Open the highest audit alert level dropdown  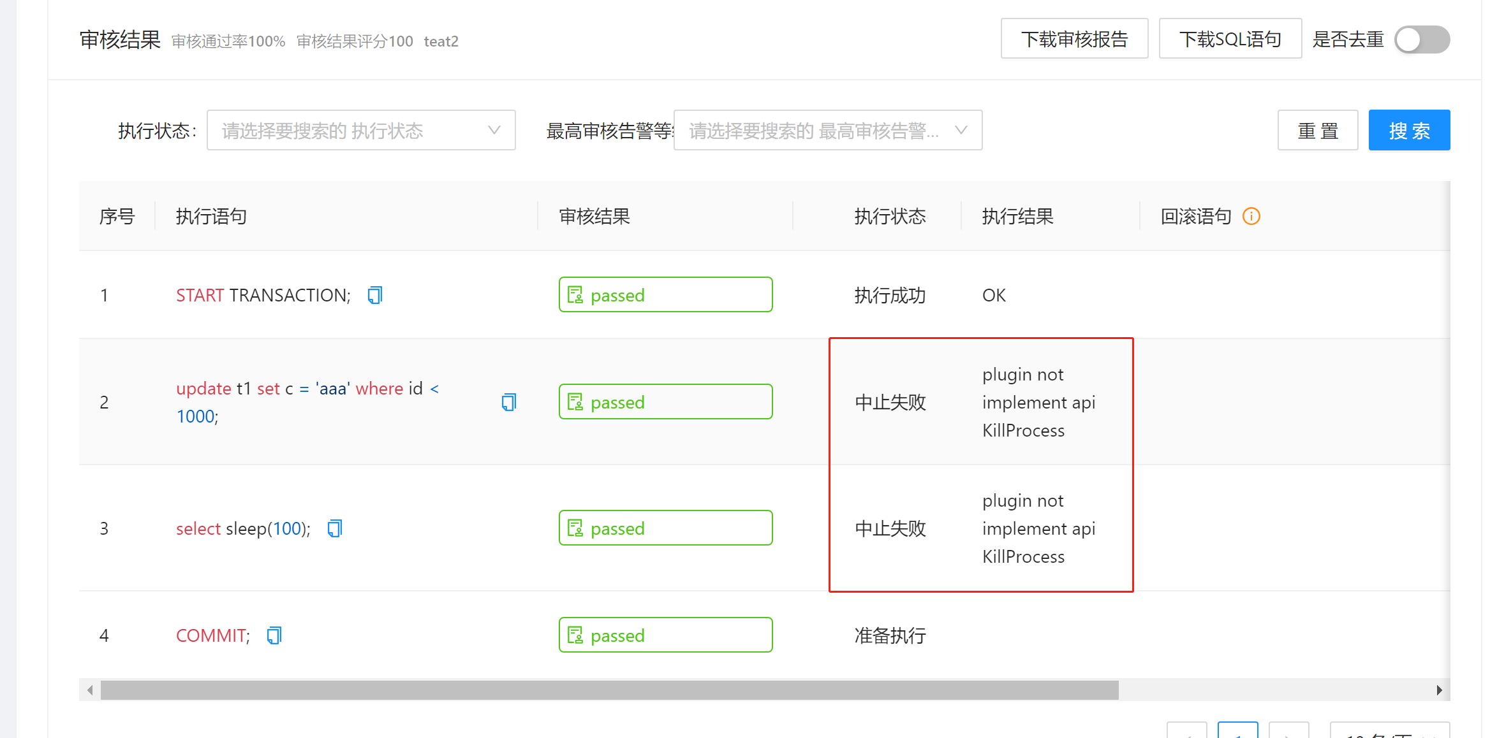coord(827,130)
